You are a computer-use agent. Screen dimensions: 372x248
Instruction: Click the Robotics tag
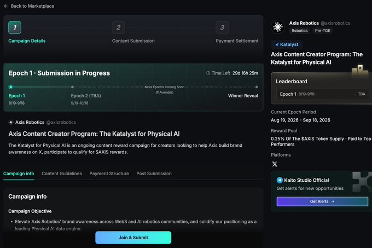coord(299,31)
